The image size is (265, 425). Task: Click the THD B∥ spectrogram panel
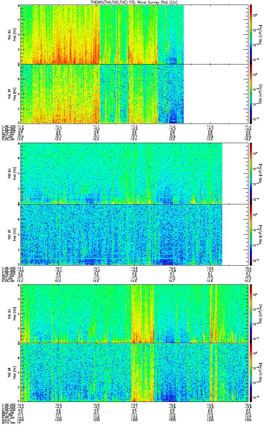134,234
